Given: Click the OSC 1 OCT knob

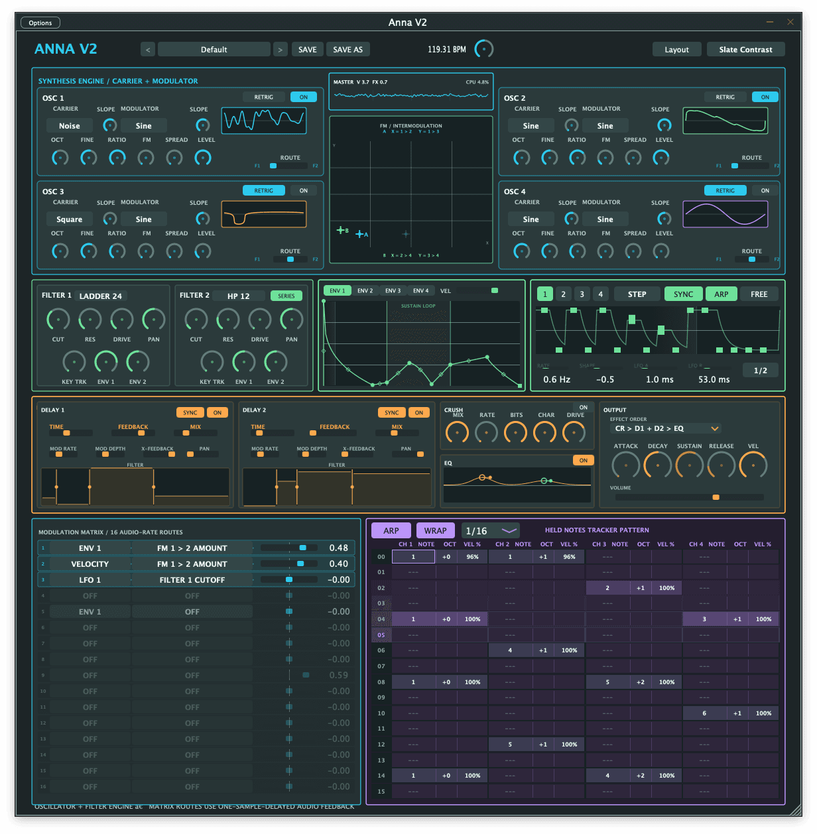Looking at the screenshot, I should (60, 158).
